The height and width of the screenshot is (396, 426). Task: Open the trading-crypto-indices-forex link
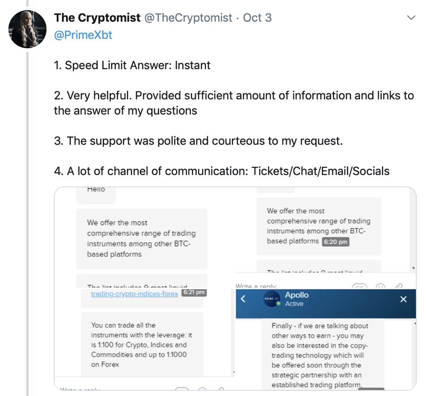135,294
